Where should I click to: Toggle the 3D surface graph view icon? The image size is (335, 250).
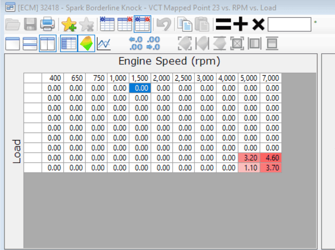[87, 43]
